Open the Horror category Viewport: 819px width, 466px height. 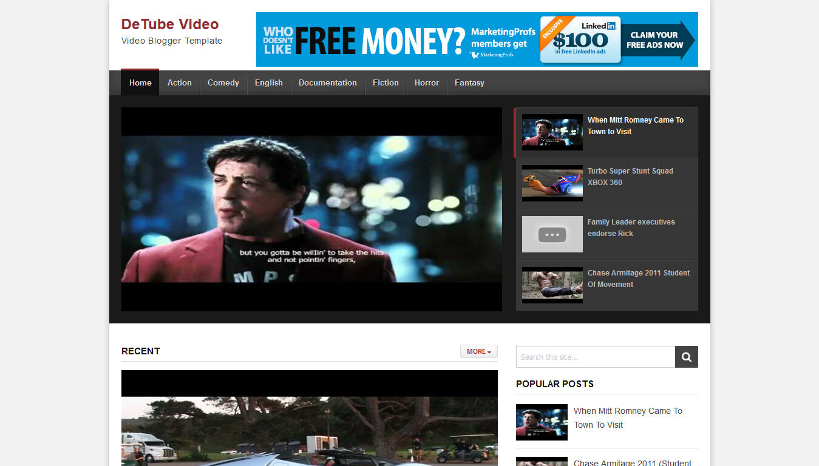[x=427, y=83]
